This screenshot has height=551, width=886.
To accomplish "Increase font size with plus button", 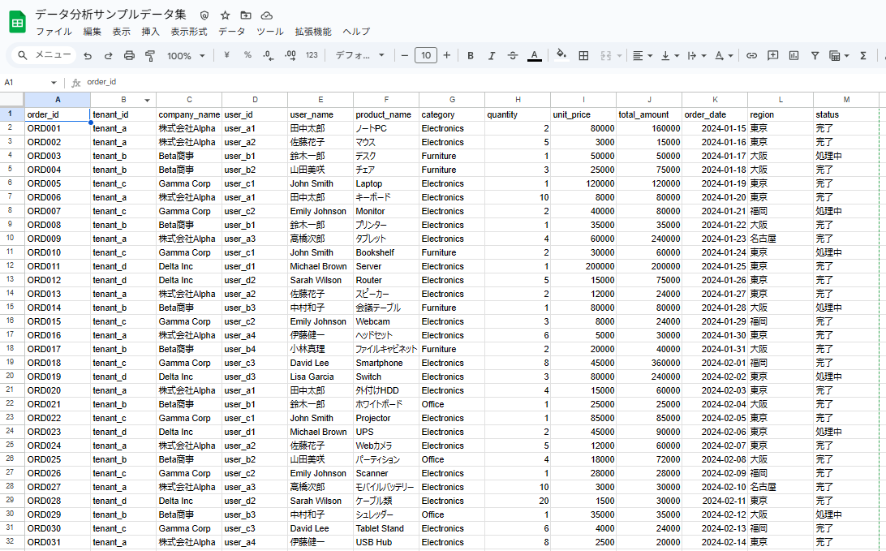I will [x=446, y=55].
